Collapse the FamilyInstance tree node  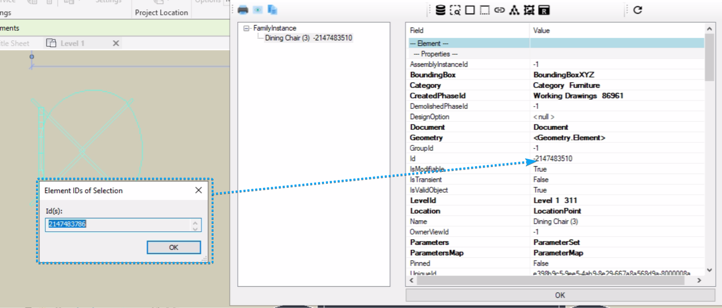[247, 29]
